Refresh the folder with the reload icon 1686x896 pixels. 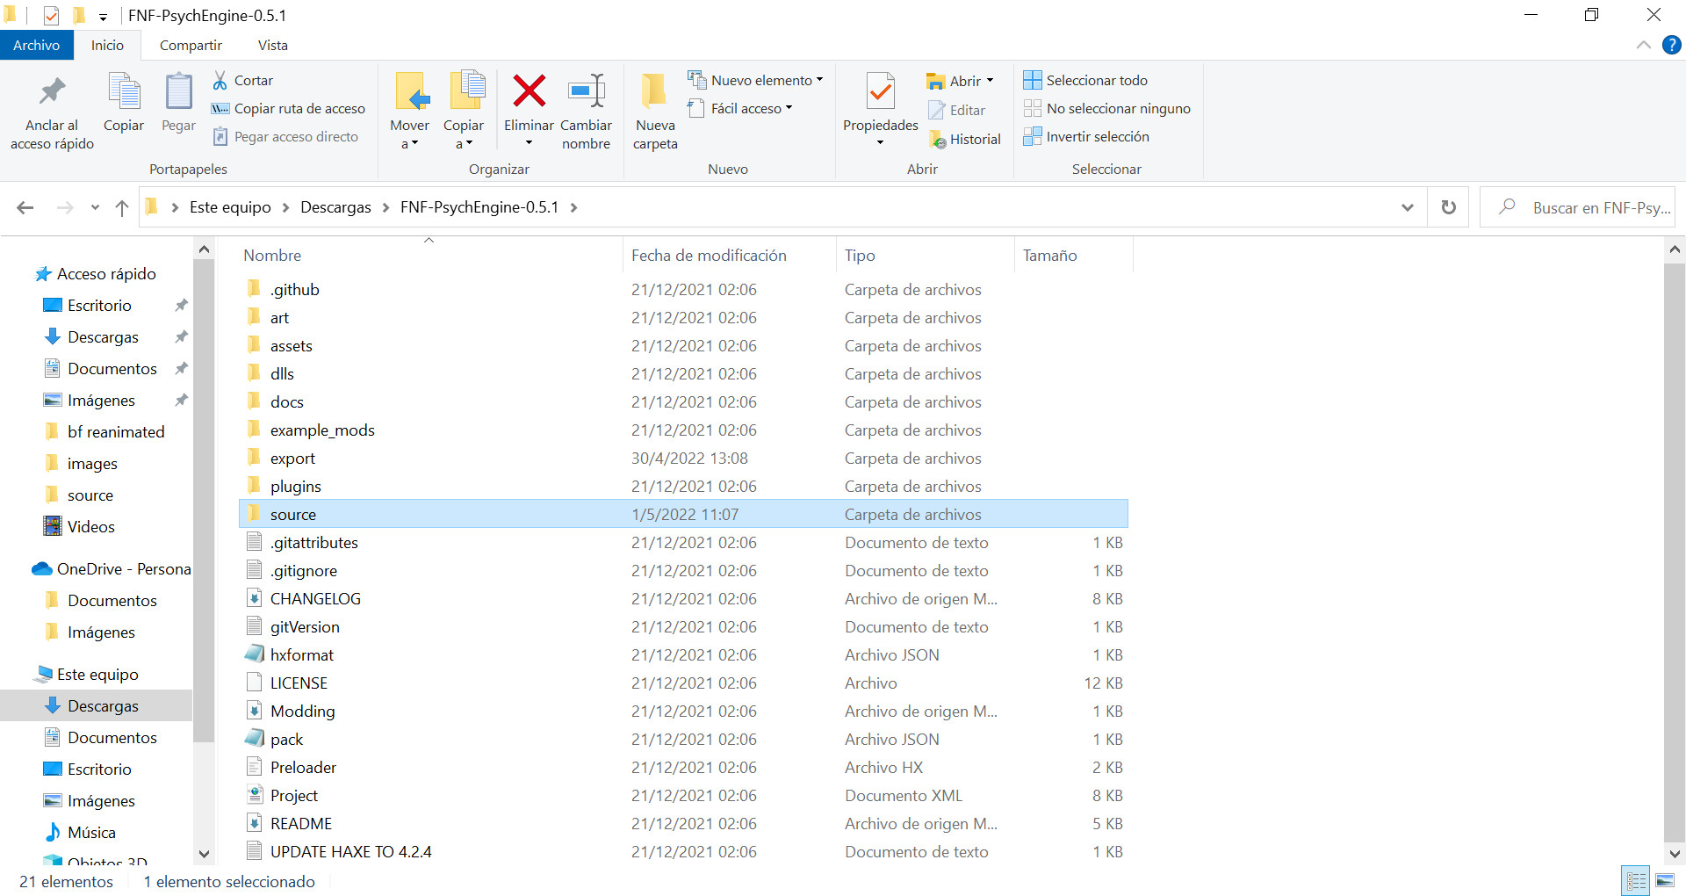pyautogui.click(x=1448, y=207)
